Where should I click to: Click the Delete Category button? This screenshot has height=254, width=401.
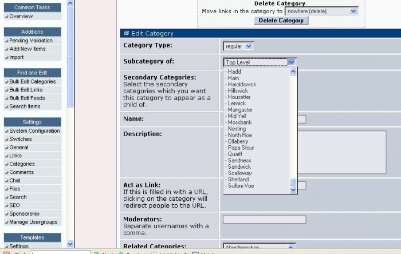coord(281,21)
